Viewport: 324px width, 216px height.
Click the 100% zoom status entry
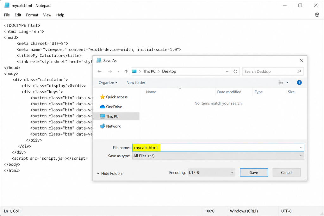209,211
